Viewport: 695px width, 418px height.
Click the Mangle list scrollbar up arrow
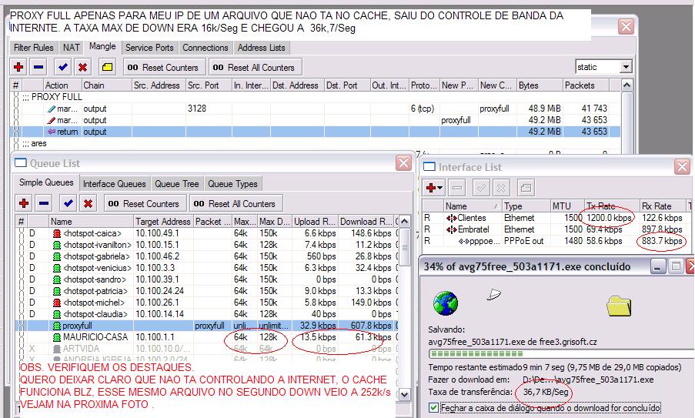[627, 85]
